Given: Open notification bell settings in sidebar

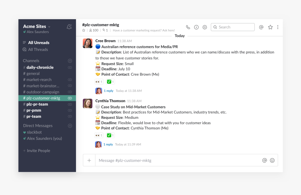Looking at the screenshot, I should pos(69,27).
